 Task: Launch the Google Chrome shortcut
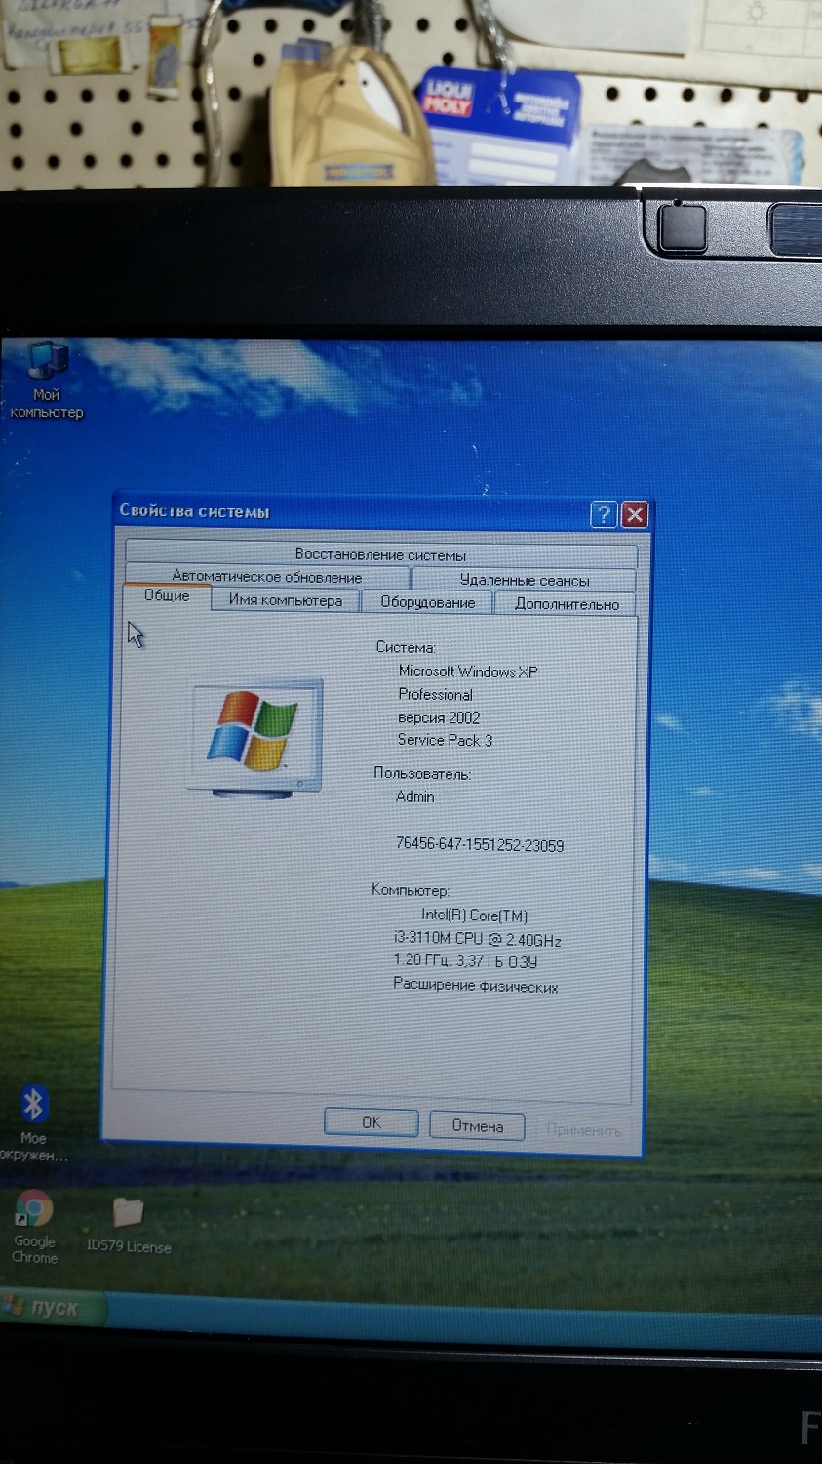[x=34, y=1227]
